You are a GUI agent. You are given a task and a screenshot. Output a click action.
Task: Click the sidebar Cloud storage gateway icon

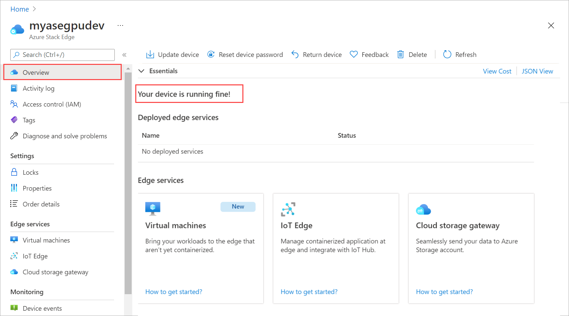click(x=14, y=272)
